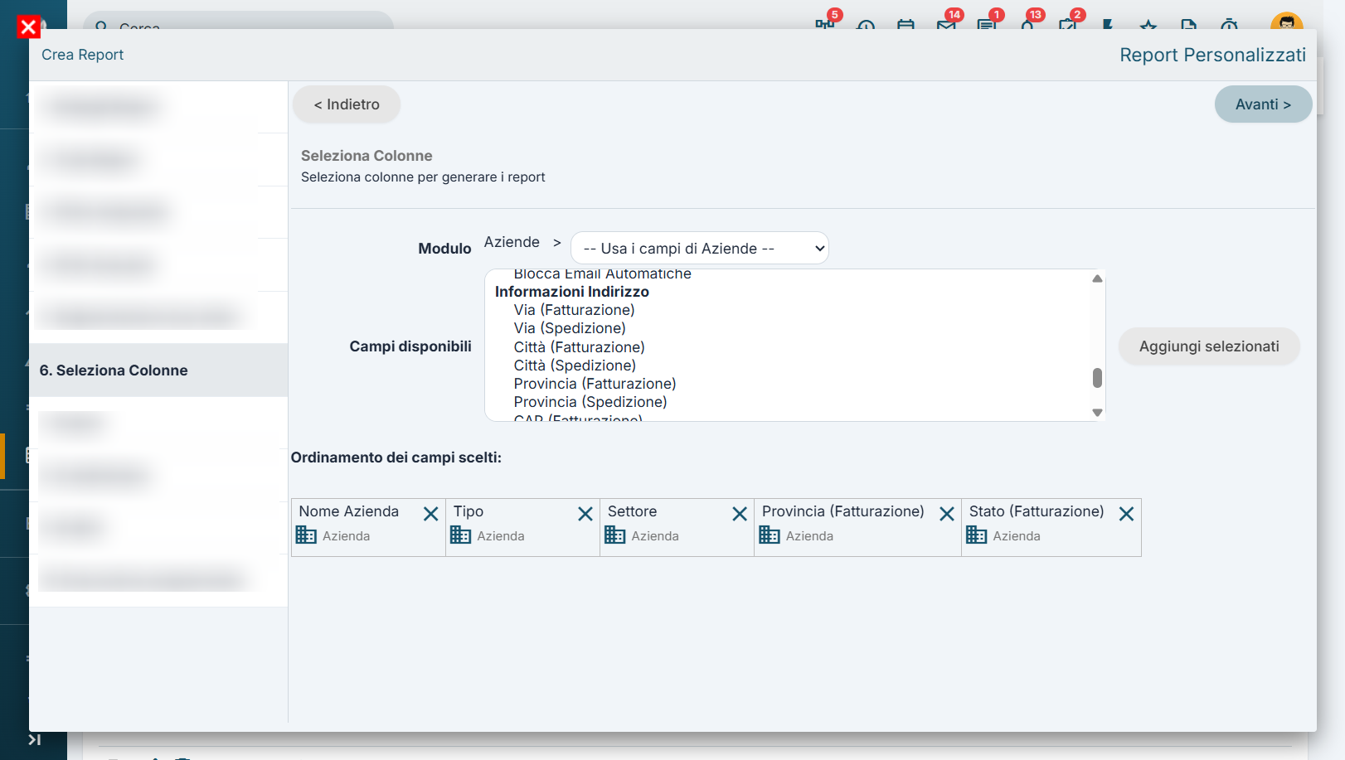The image size is (1345, 760).
Task: Remove Stato (Fatturazione) from chosen fields
Action: 1126,514
